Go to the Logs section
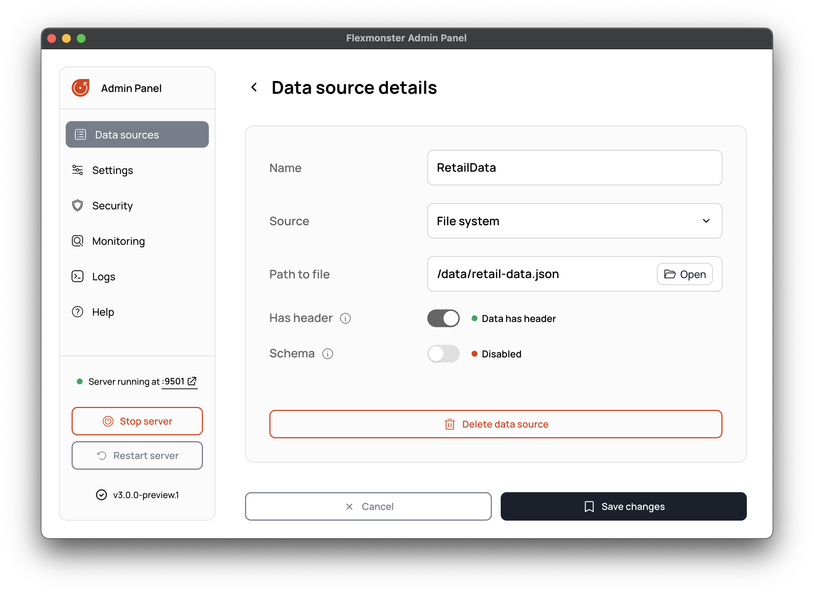Image resolution: width=814 pixels, height=593 pixels. point(104,277)
